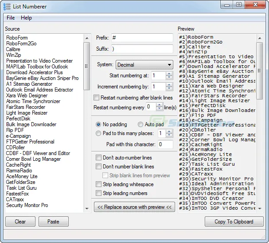Click the Preview scrollbar thumb
Screen dimensions: 269x243
260,71
